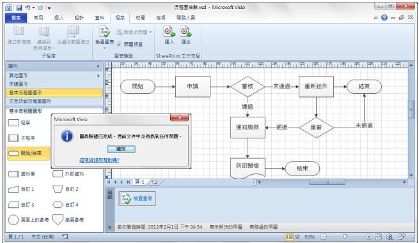The width and height of the screenshot is (419, 243).
Task: Close the issues window with X icon
Action: [x=109, y=227]
